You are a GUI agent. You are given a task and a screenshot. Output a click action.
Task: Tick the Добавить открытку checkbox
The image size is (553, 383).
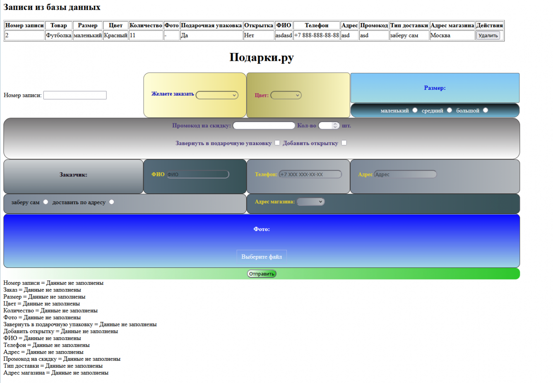tap(344, 143)
